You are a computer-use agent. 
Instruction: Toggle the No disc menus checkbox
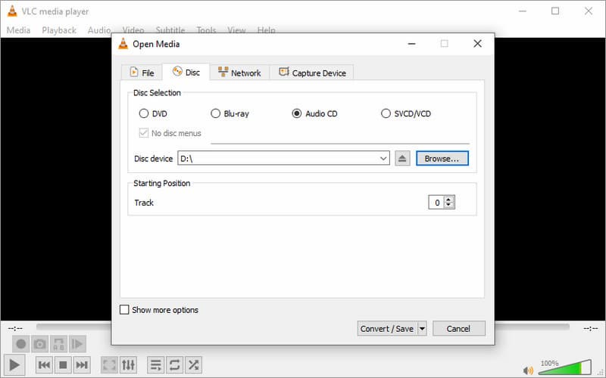click(144, 133)
